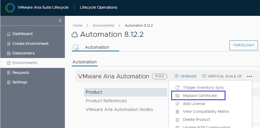Viewport: 260px width, 128px height.
Task: Go to Home in the breadcrumb
Action: [x=77, y=25]
